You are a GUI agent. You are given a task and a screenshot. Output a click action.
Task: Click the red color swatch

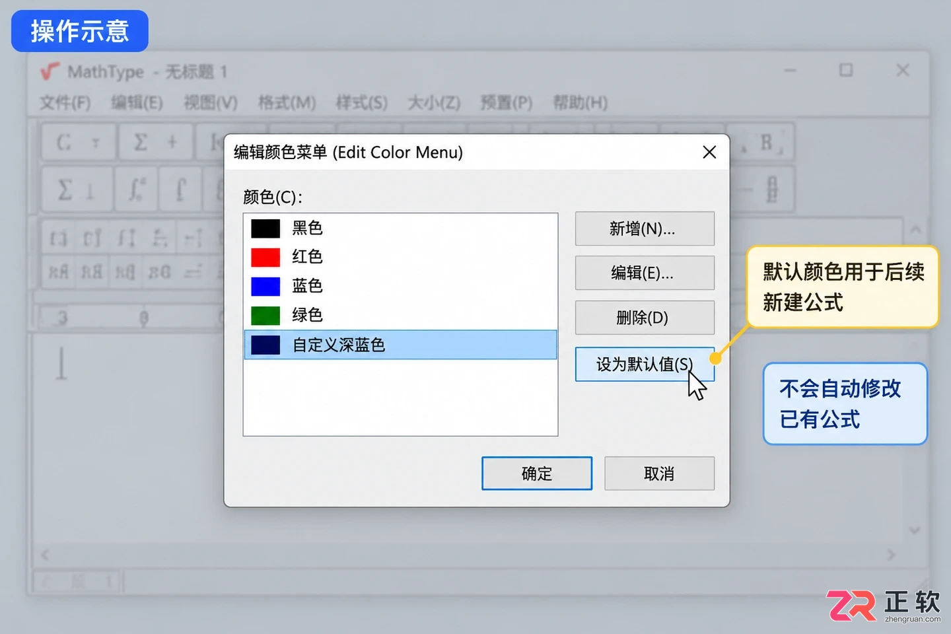[265, 257]
